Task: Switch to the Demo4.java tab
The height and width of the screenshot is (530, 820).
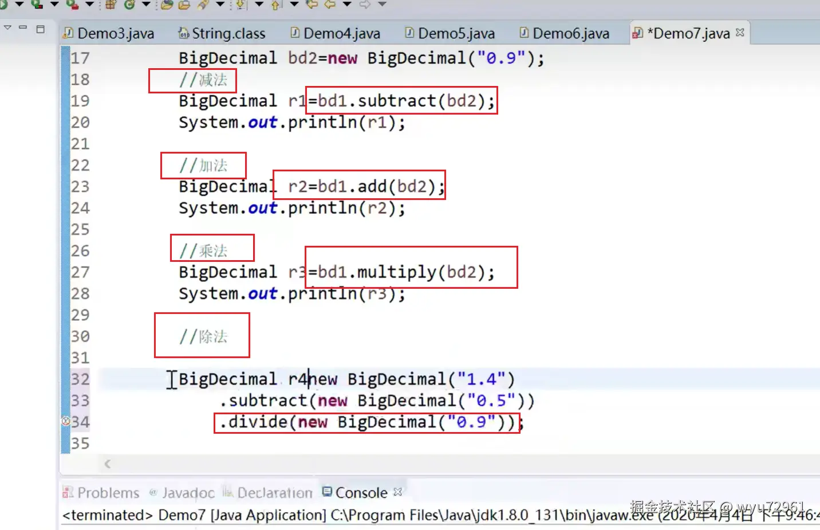Action: 336,33
